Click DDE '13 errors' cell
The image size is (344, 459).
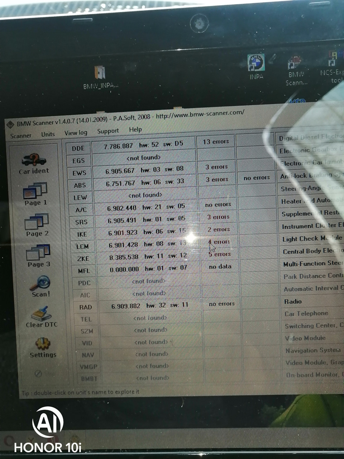coord(216,142)
